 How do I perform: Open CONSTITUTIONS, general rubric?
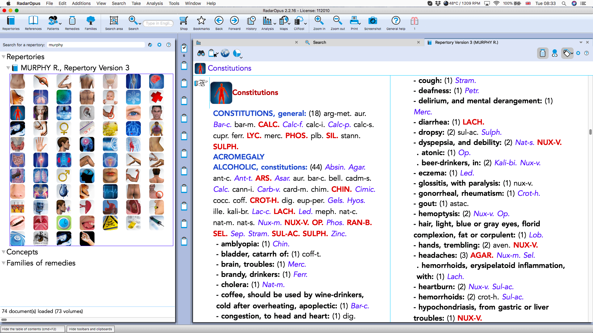click(x=259, y=113)
